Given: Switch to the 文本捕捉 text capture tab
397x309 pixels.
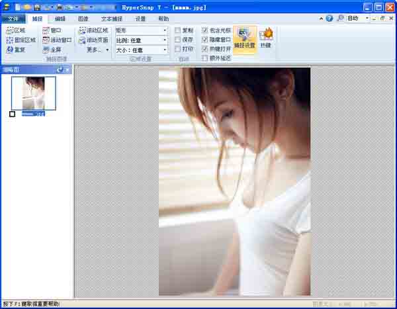Looking at the screenshot, I should point(112,19).
